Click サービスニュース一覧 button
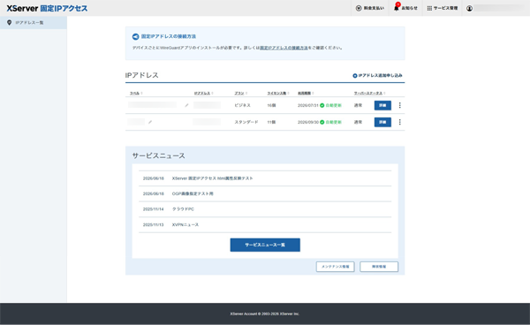The image size is (530, 325). pyautogui.click(x=265, y=245)
